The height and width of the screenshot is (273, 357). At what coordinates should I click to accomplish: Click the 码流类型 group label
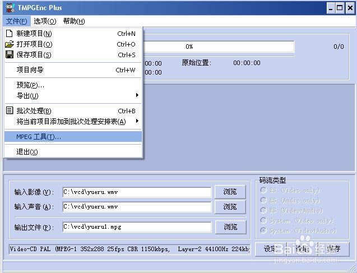272,181
